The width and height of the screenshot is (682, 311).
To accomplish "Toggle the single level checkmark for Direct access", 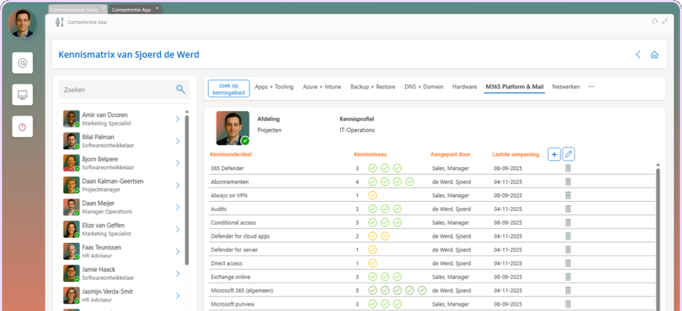I will [372, 263].
